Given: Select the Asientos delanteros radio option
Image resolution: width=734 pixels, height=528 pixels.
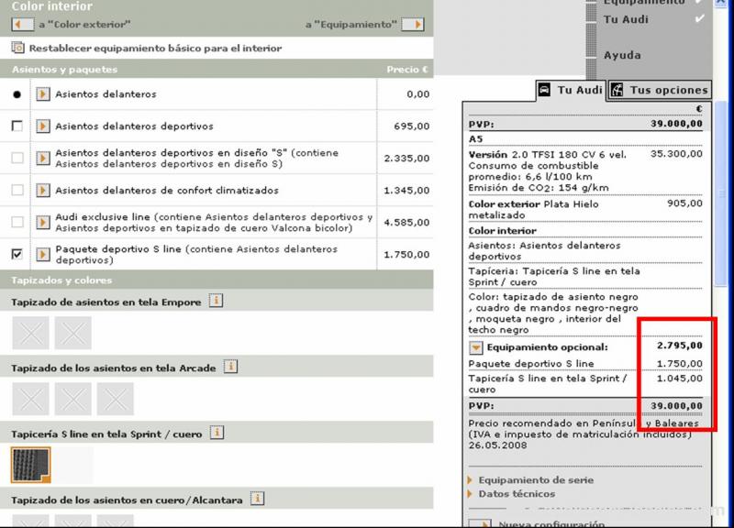Looking at the screenshot, I should point(17,94).
